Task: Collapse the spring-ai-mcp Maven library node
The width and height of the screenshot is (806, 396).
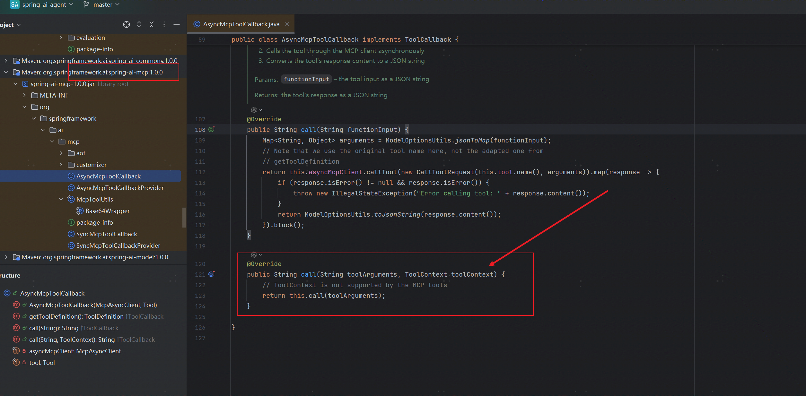Action: (6, 72)
